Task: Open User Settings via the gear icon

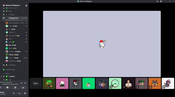Action: click(x=25, y=93)
